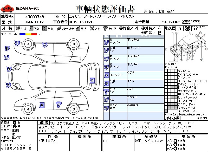
Task: Click the 足廻り section header
Action: [x=151, y=136]
